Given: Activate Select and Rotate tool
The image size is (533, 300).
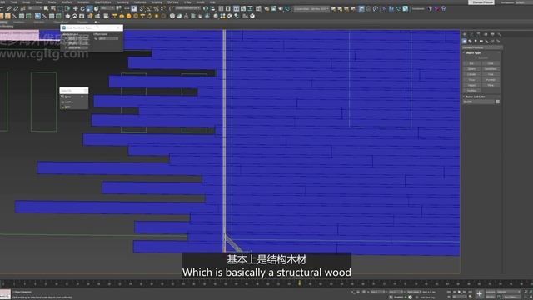Looking at the screenshot, I should 82,8.
